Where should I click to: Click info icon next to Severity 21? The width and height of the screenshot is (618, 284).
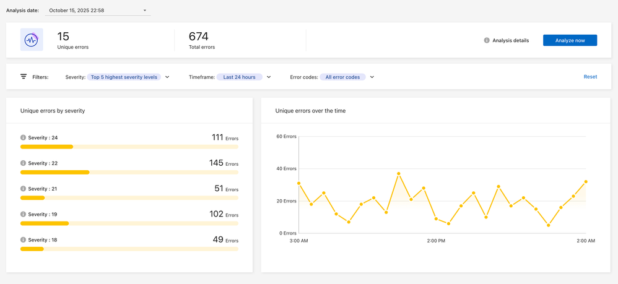24,189
